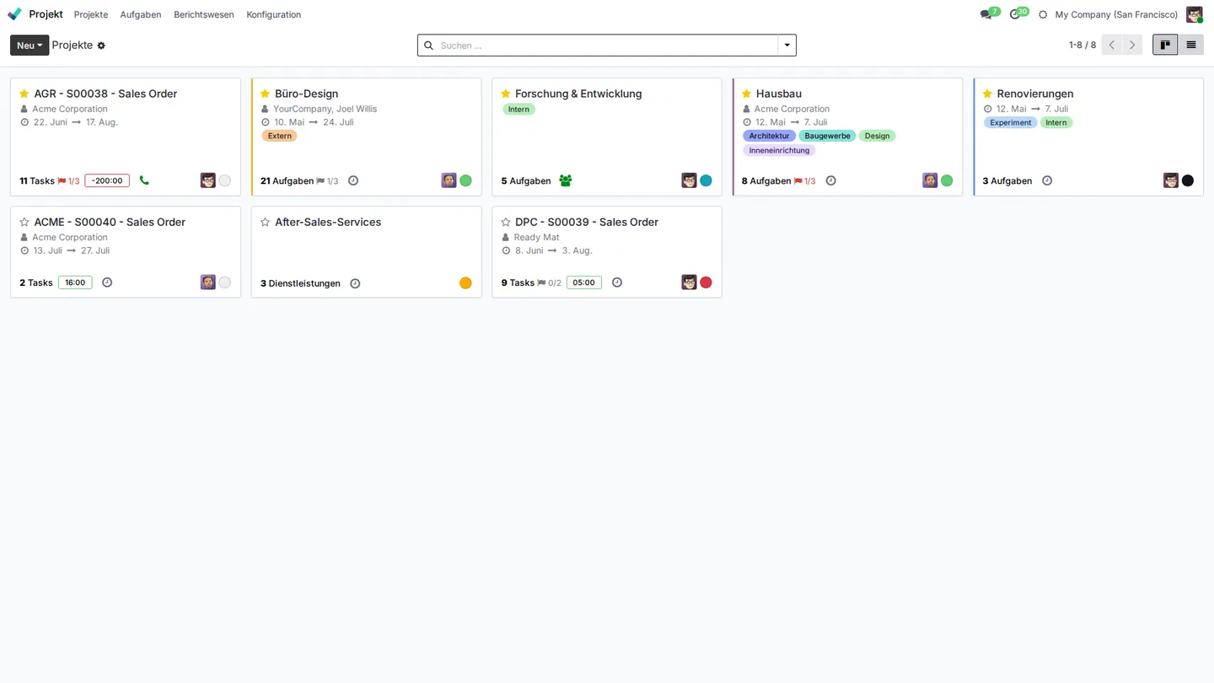1214x683 pixels.
Task: Click 16:00 hours badge on ACME card
Action: tap(75, 282)
